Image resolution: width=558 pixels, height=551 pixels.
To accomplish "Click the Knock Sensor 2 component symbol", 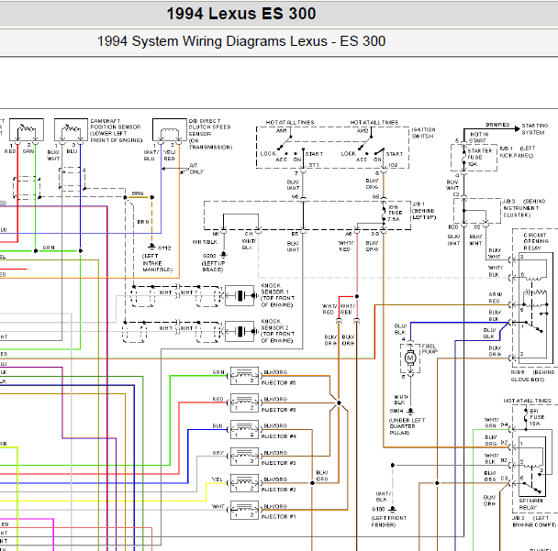I will 240,331.
